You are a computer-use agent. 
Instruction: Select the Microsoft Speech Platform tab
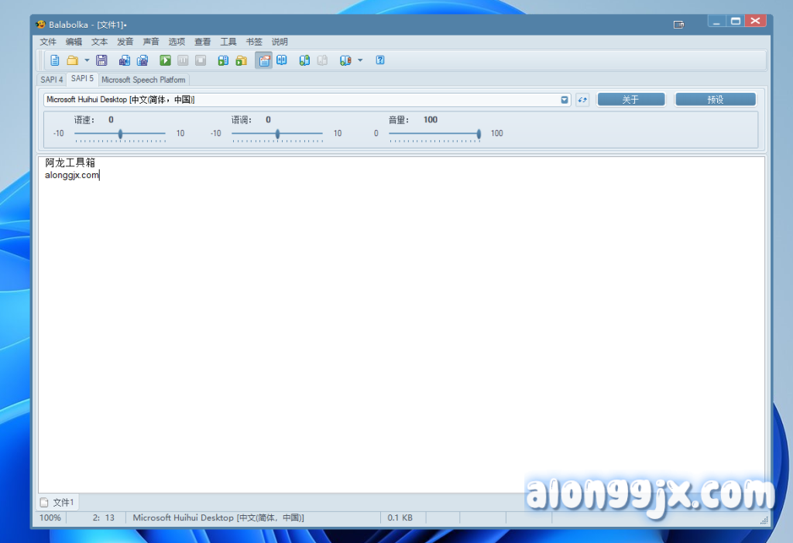point(143,80)
